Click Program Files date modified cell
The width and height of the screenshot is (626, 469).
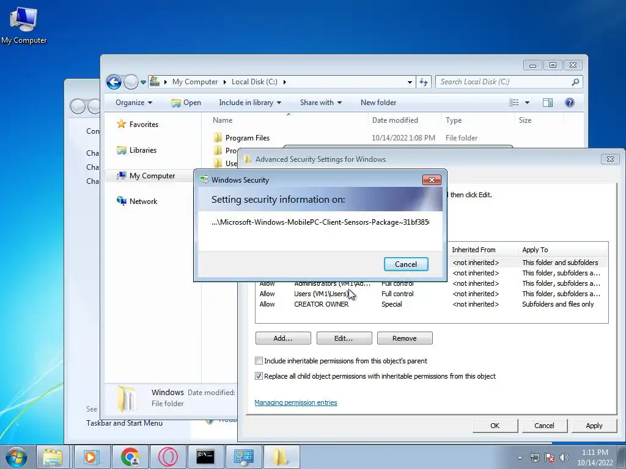coord(403,138)
